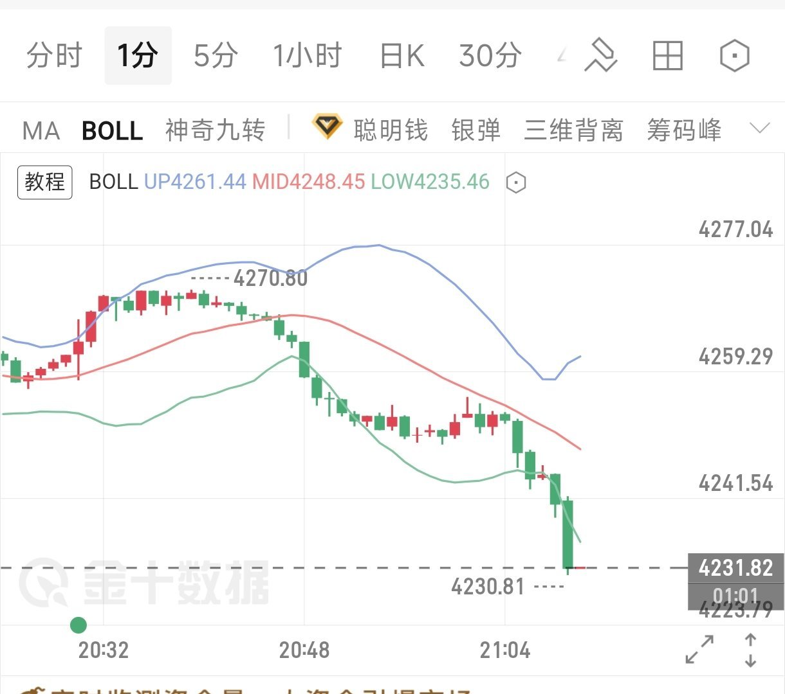The image size is (785, 694).
Task: Open the 教程 tutorial button
Action: [x=45, y=182]
